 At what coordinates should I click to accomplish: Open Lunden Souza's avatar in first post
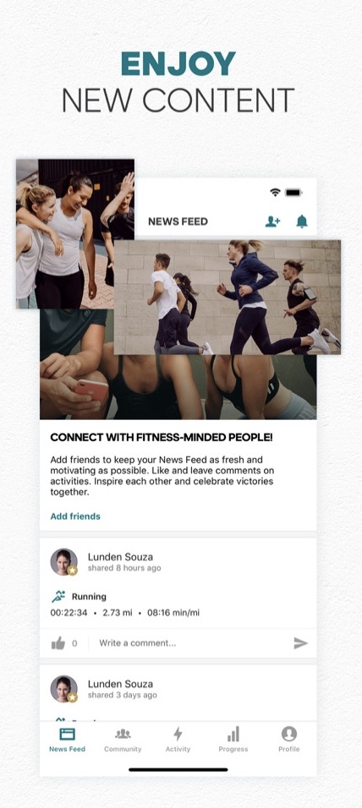coord(64,562)
